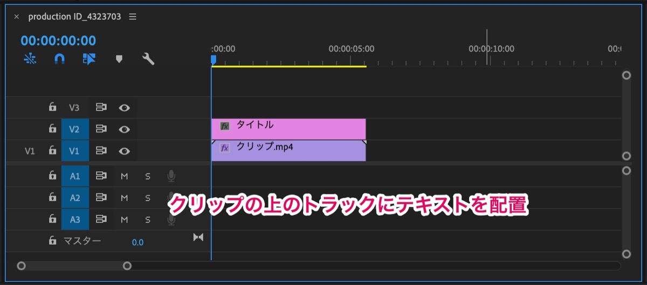Select the production ID_4323703 sequence tab
Viewport: 647px width, 285px height.
point(74,17)
